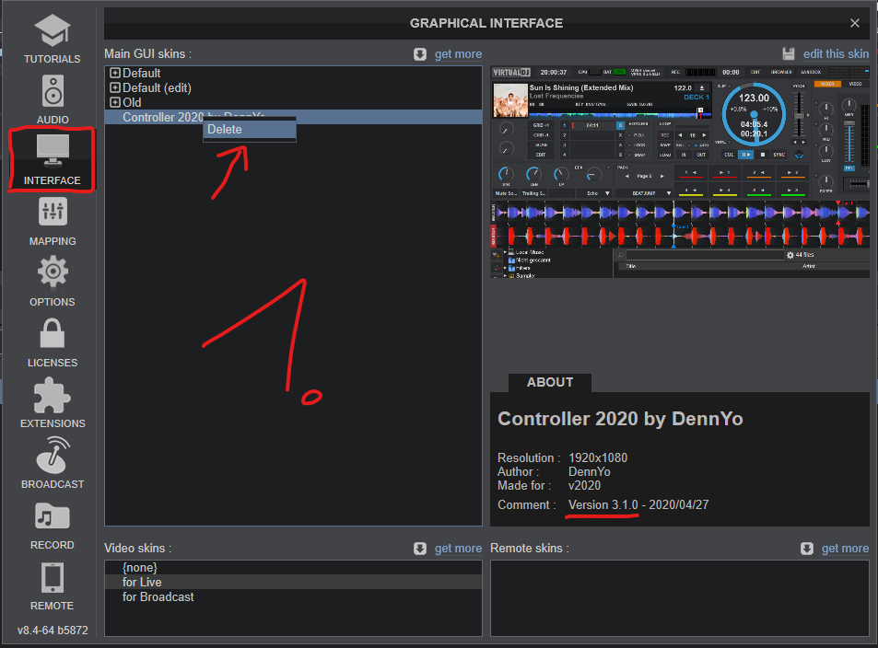Open the Options gear section
878x648 pixels.
pyautogui.click(x=53, y=282)
